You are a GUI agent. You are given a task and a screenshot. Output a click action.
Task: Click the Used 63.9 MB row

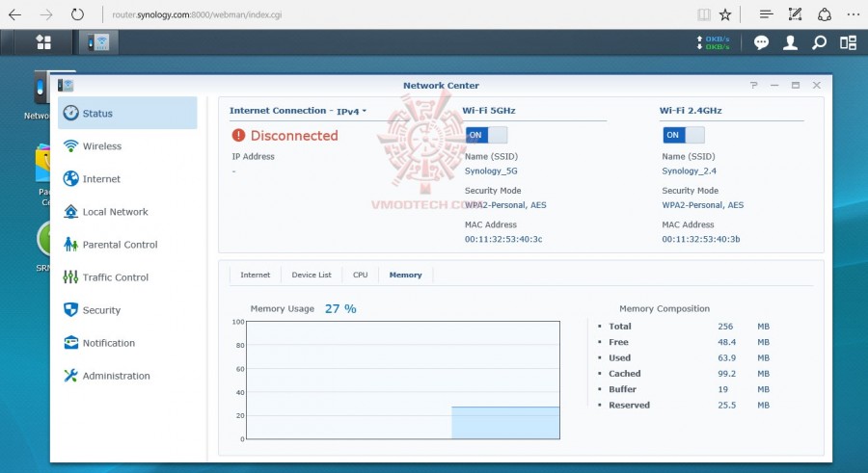(x=684, y=358)
